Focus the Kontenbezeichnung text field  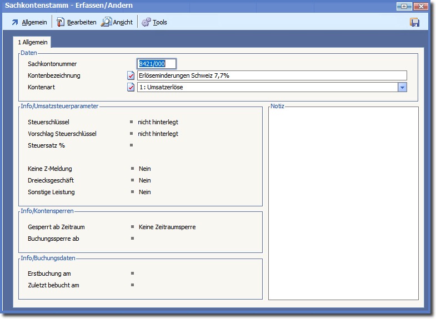tap(272, 75)
